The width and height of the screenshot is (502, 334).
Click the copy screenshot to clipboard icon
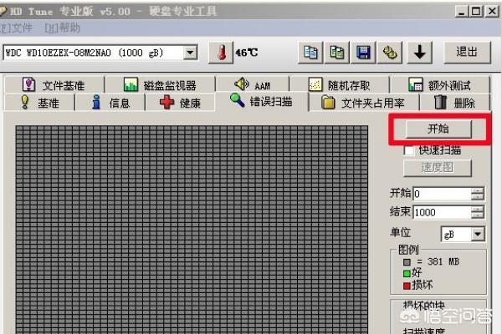tap(337, 53)
